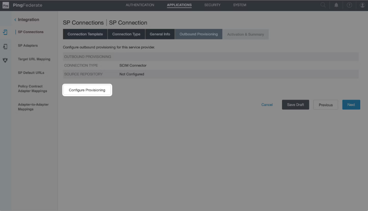Click the Next button
Image resolution: width=368 pixels, height=211 pixels.
pyautogui.click(x=351, y=105)
